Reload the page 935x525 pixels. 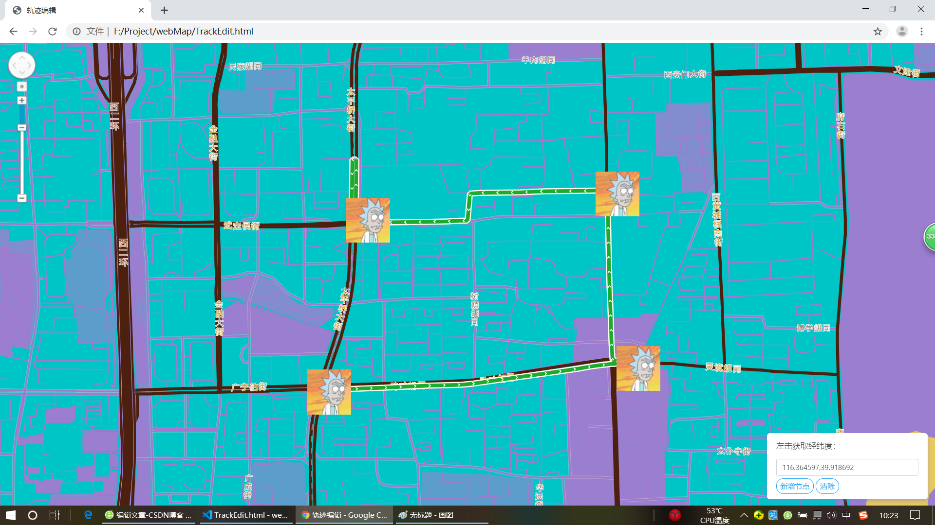[53, 32]
